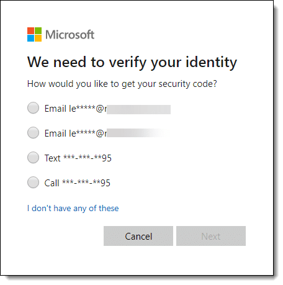Click 'We need to verify your identity' heading
283x285 pixels.
click(132, 62)
